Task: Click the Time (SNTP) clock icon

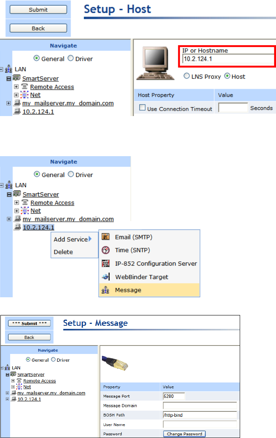Action: click(x=106, y=250)
